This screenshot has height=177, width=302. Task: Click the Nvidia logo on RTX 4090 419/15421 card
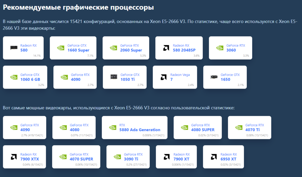coord(14,127)
